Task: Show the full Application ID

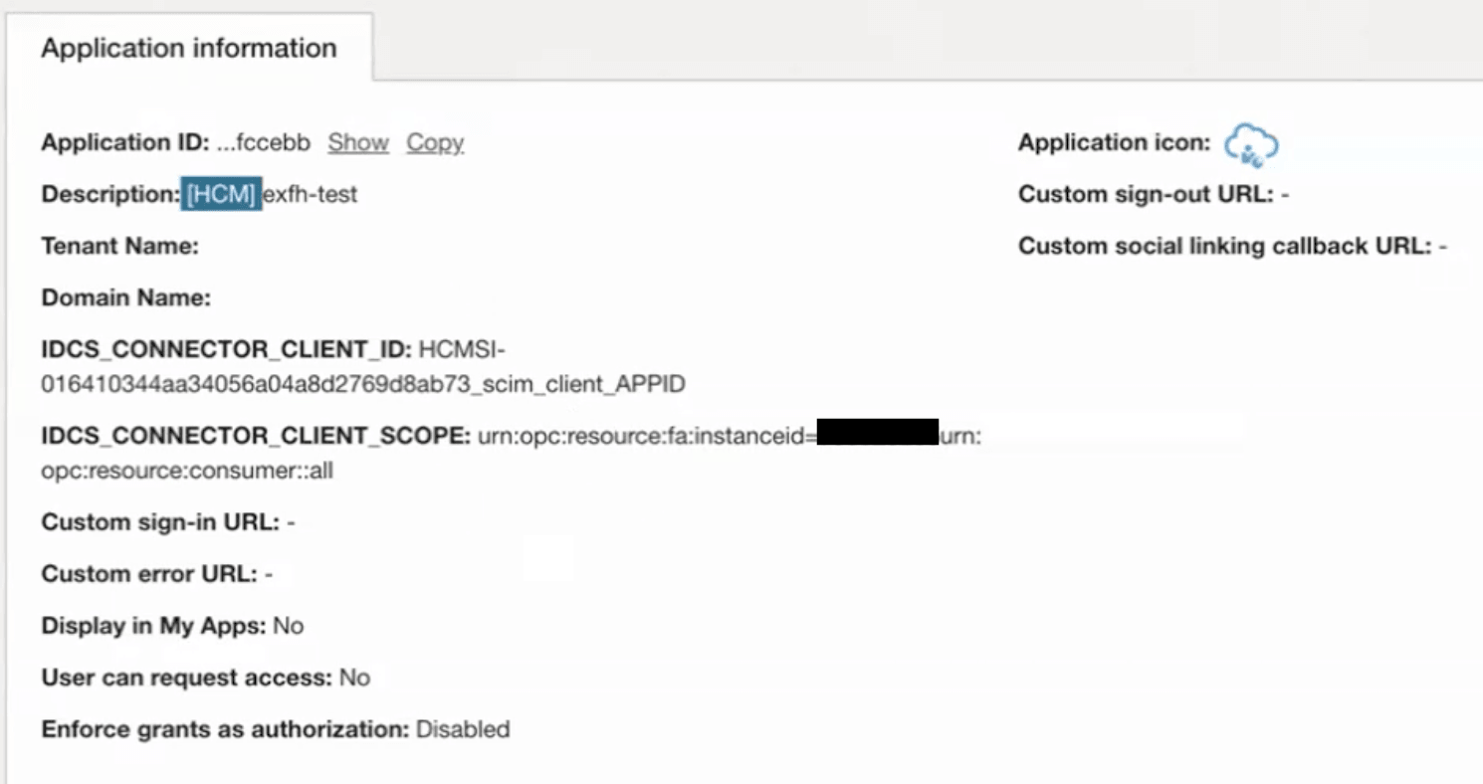Action: (356, 142)
